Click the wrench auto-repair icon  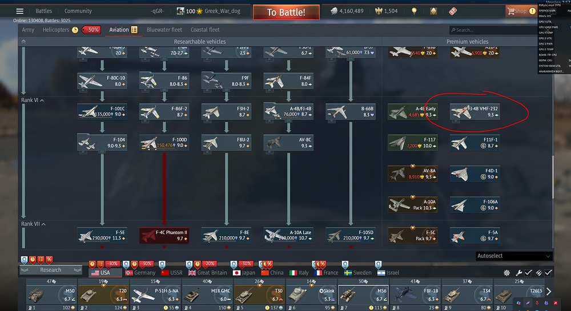(519, 273)
